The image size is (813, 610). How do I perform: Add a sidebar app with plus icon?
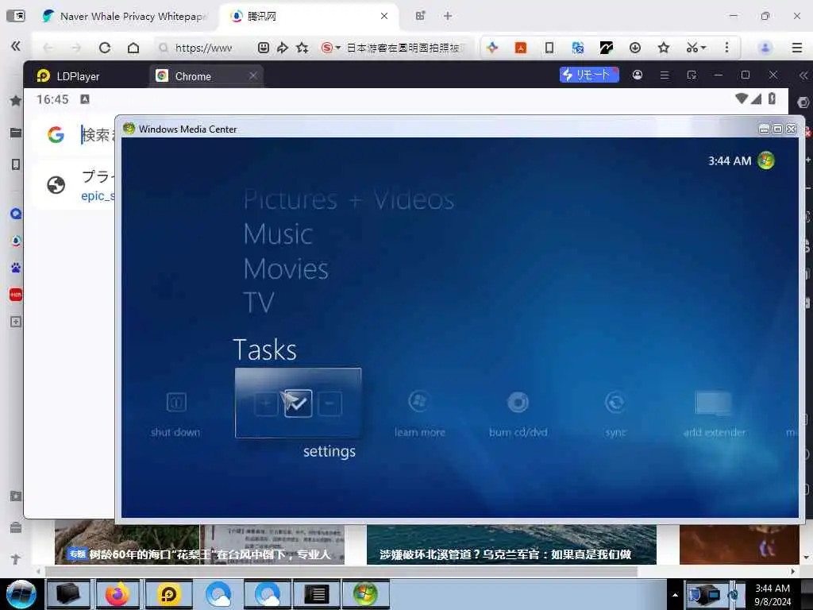pos(16,322)
